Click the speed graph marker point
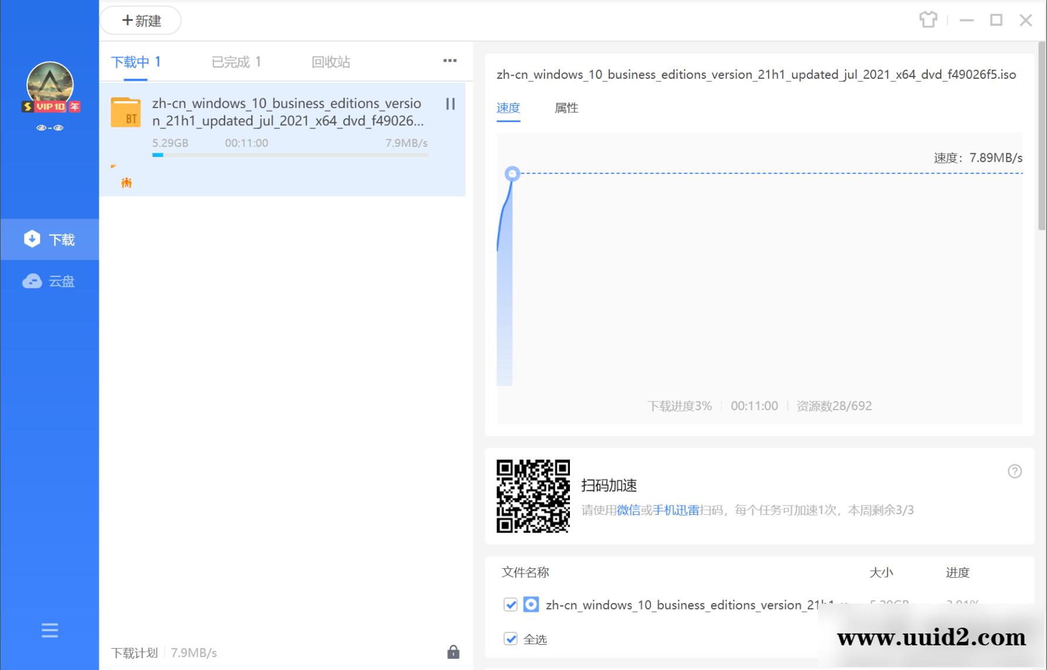Viewport: 1047px width, 670px height. (x=512, y=173)
